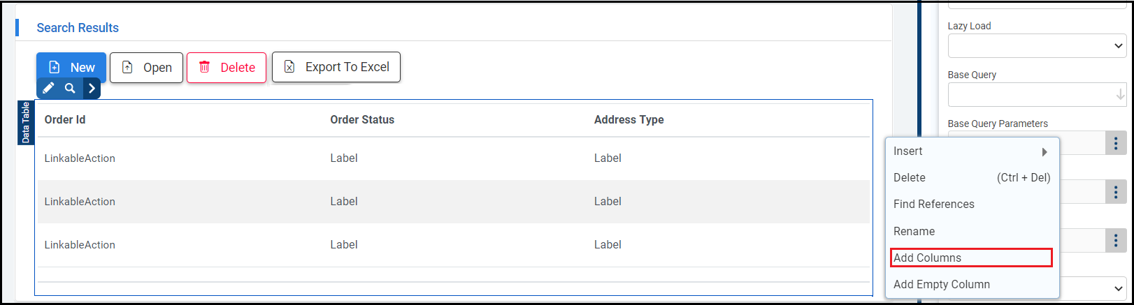Click the three-dot icon beside Rename entry
Viewport: 1134px width, 305px height.
1115,241
